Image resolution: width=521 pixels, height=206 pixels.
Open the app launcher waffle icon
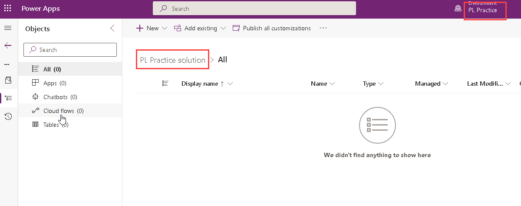8,9
